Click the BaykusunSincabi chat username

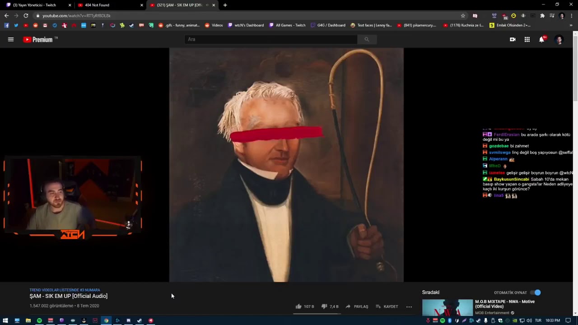coord(511,179)
